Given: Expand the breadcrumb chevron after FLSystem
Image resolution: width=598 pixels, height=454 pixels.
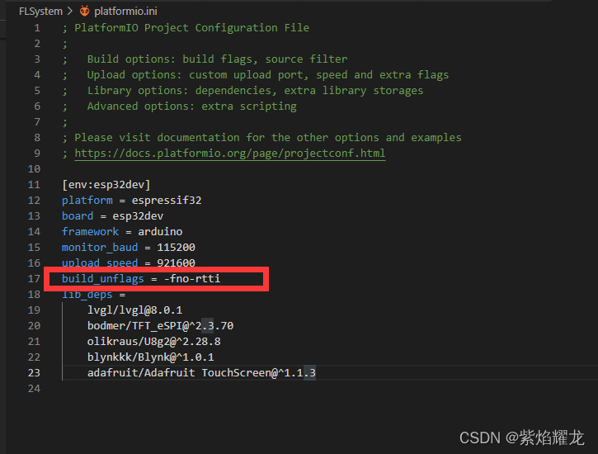Looking at the screenshot, I should coord(70,11).
